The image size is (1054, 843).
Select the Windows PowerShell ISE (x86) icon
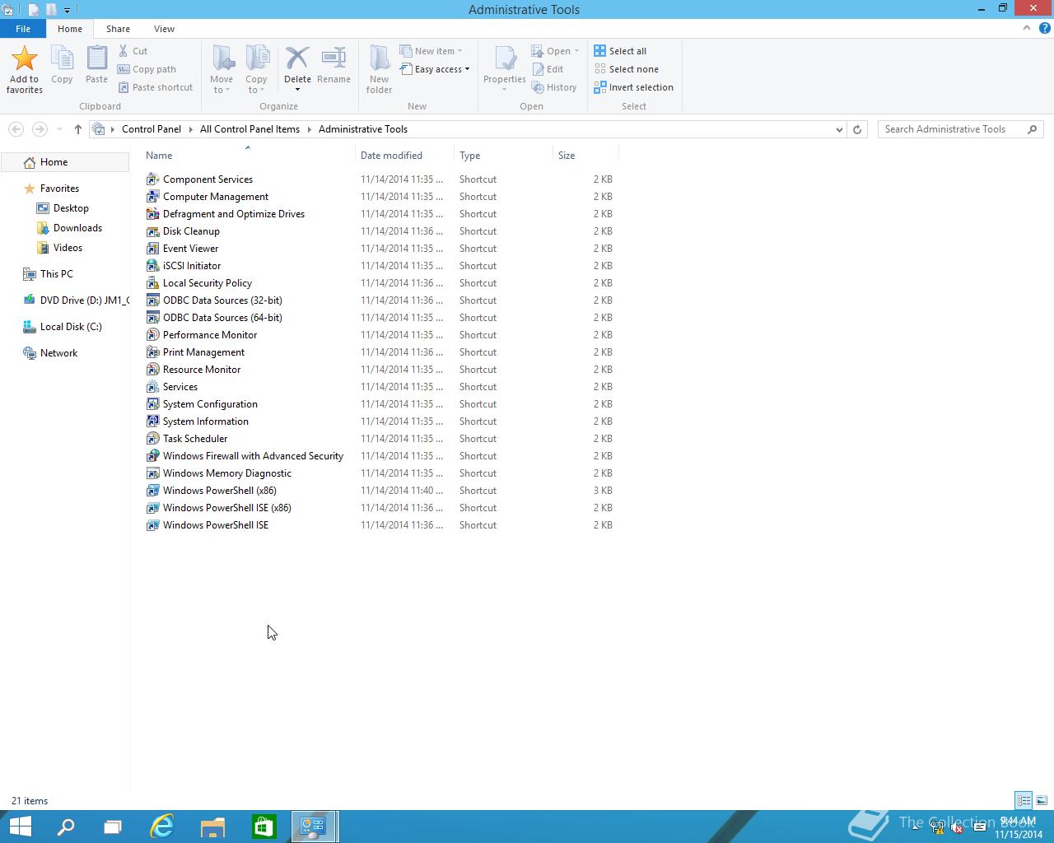click(152, 508)
